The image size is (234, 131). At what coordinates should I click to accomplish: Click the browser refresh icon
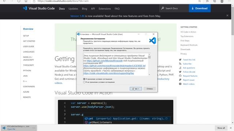pyautogui.click(x=19, y=1)
